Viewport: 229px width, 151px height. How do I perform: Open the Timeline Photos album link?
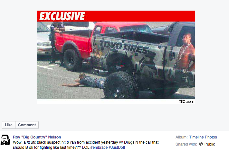coord(203,137)
